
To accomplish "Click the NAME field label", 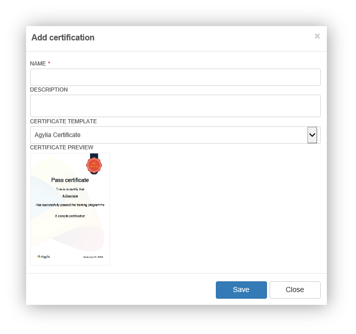I will pyautogui.click(x=38, y=63).
